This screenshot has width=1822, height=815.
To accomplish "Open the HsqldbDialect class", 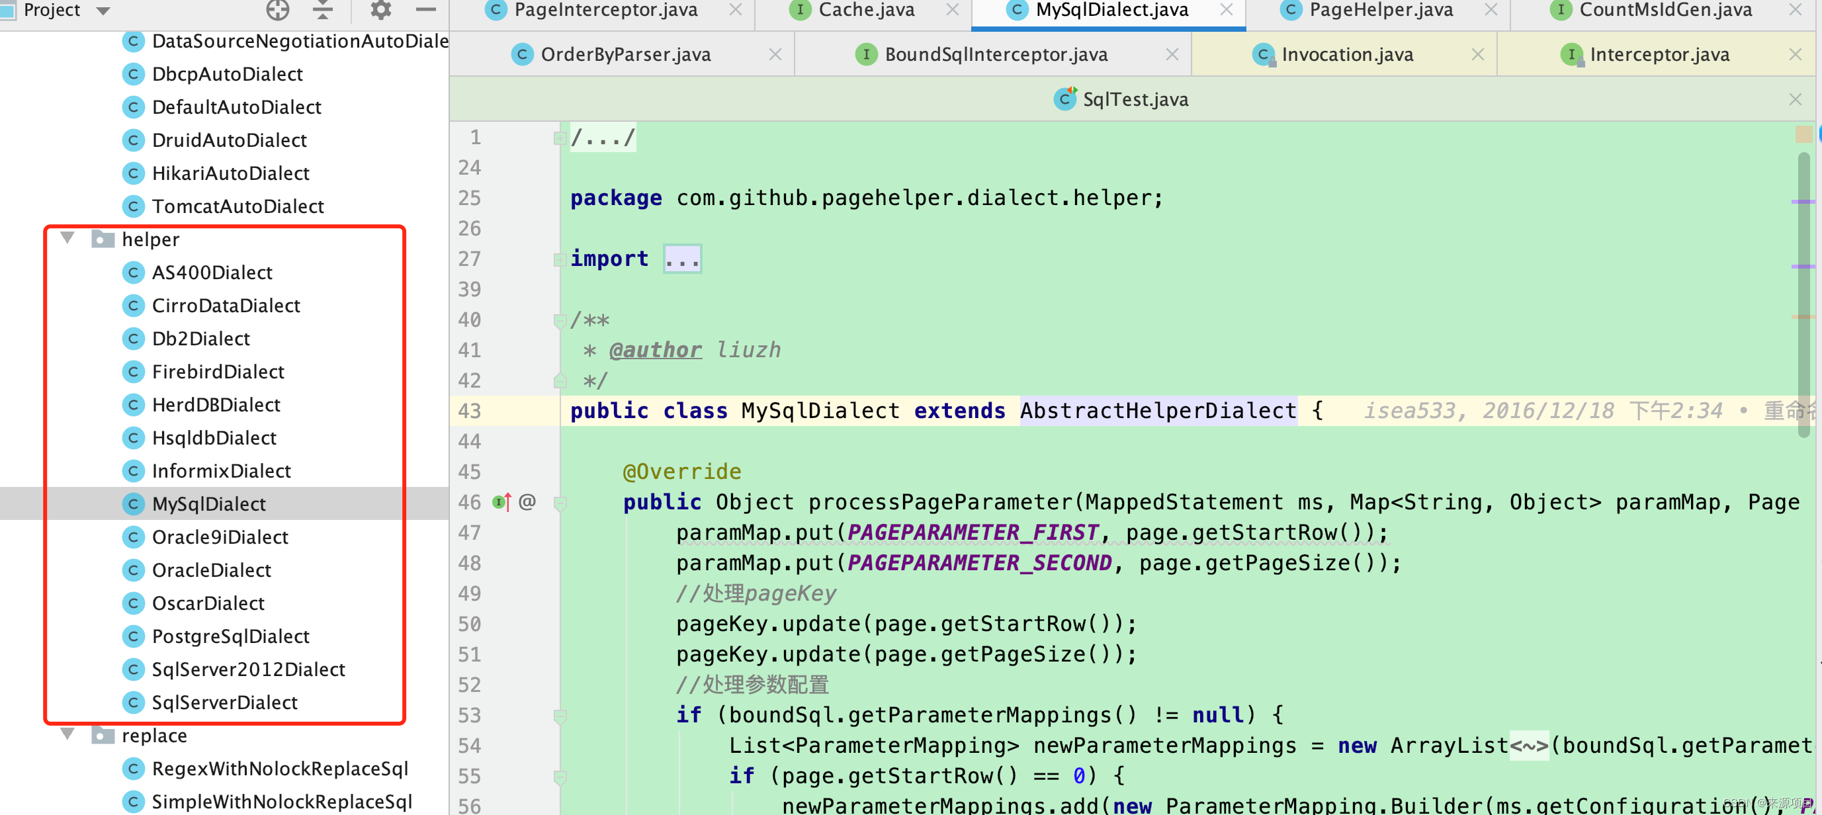I will click(214, 438).
